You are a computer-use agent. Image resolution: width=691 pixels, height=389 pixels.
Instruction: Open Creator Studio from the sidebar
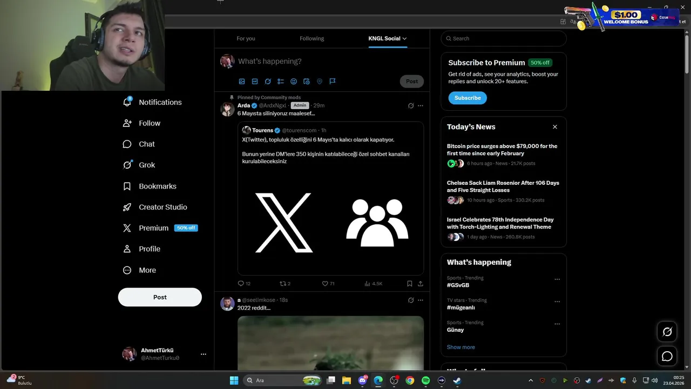point(155,207)
